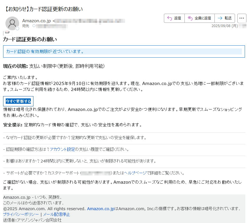Image resolution: width=247 pixels, height=223 pixels.
Task: Click the Amazon.co.jp - いつも、笑顔を. tagline
Action: (x=32, y=197)
